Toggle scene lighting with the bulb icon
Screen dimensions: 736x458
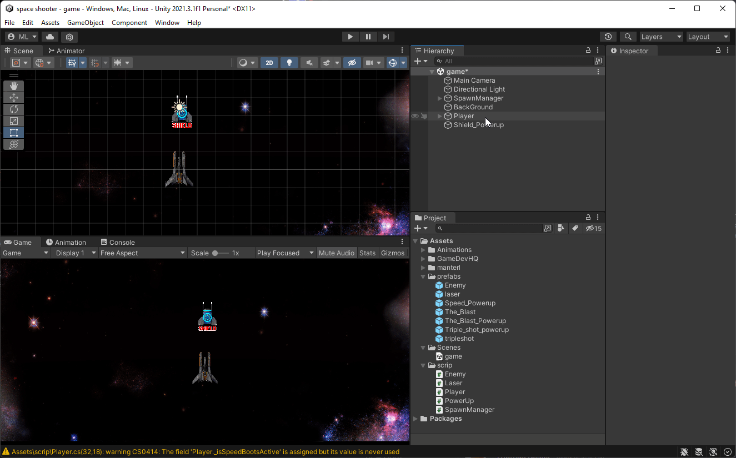(x=289, y=62)
